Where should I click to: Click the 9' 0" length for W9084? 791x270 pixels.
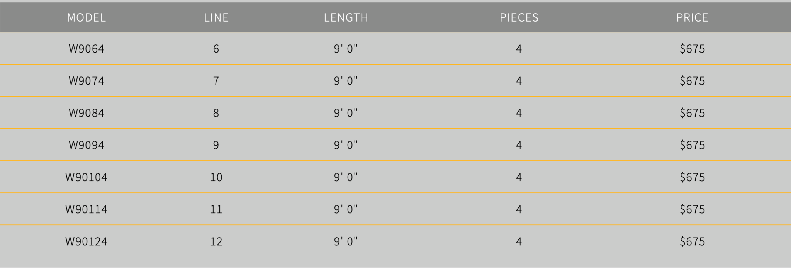pos(346,113)
